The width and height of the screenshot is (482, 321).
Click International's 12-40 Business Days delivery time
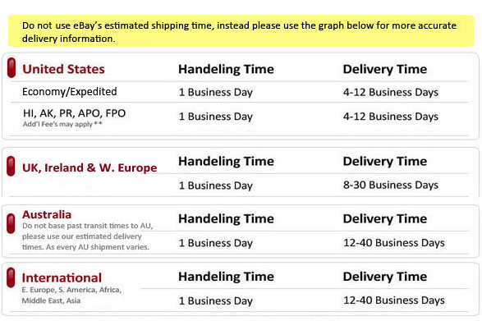[394, 300]
